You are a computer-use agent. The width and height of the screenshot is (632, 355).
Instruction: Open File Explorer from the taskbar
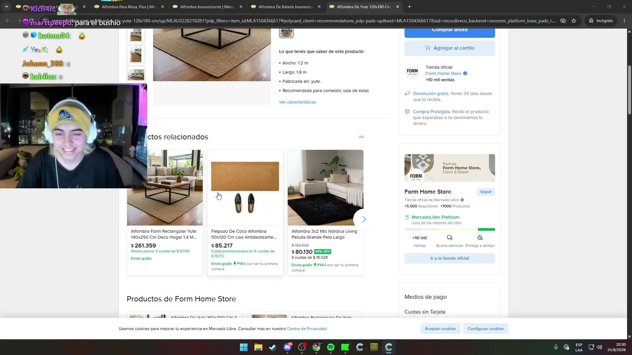click(x=258, y=347)
